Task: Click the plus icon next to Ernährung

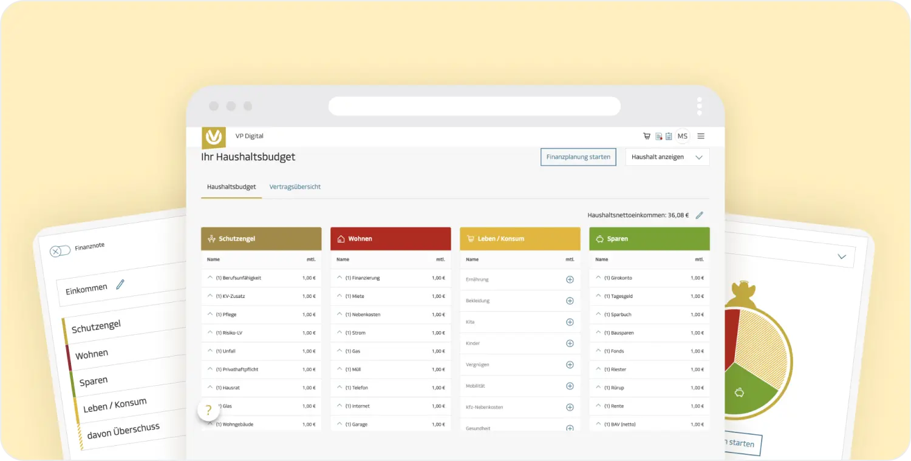Action: click(570, 280)
